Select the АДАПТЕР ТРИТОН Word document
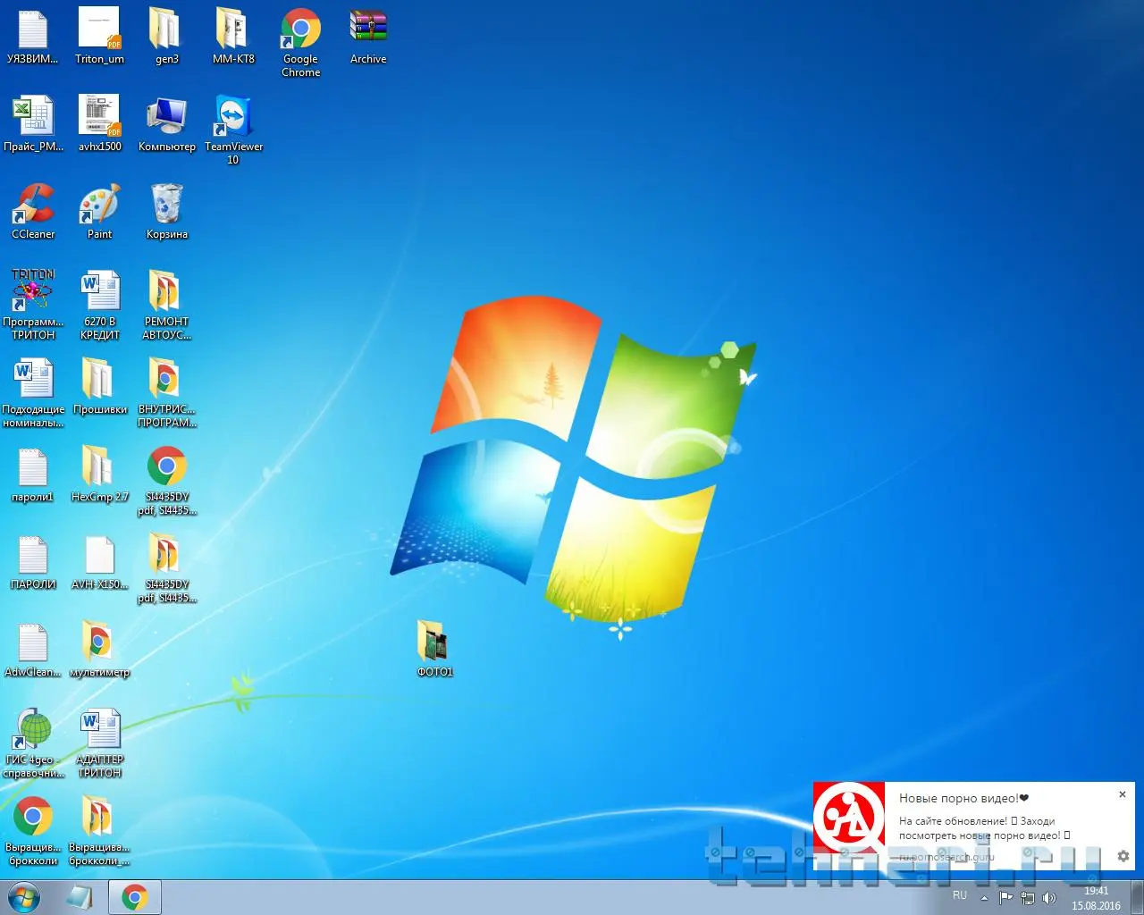The image size is (1144, 915). (x=99, y=743)
